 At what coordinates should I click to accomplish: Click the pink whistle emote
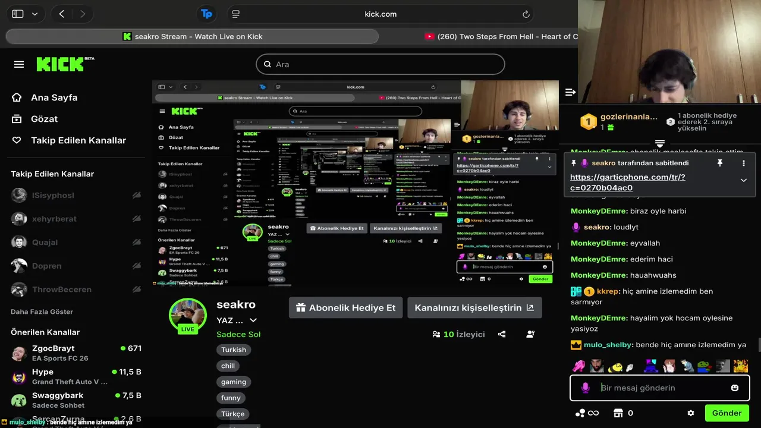click(x=578, y=366)
